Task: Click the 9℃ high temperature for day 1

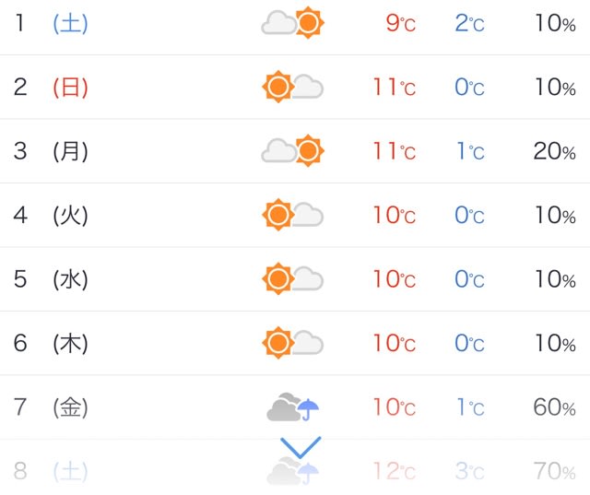Action: [x=401, y=23]
